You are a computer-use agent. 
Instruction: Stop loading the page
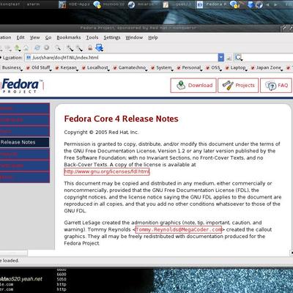[x=47, y=48]
